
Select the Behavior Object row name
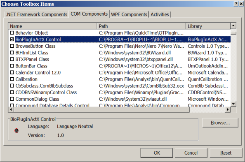[32, 33]
